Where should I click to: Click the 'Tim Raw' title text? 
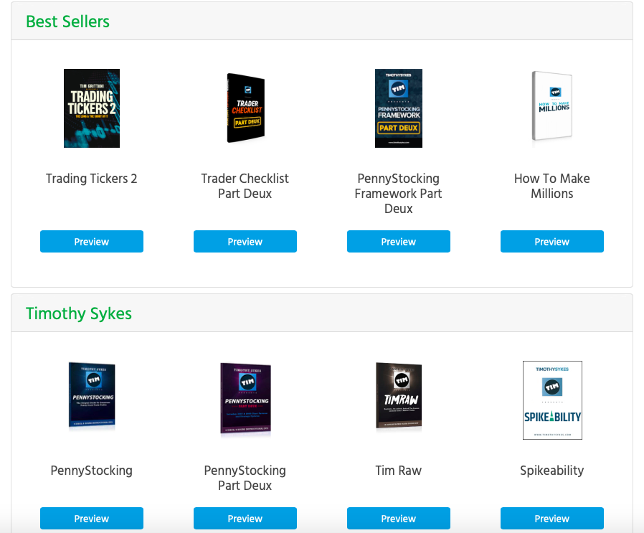point(399,471)
